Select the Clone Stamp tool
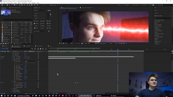 click(29, 5)
